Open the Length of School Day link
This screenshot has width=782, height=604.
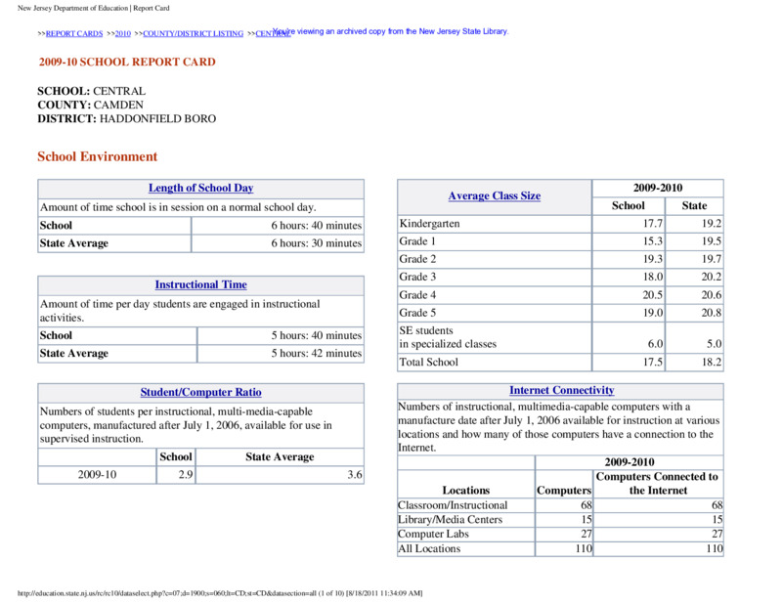click(x=201, y=188)
